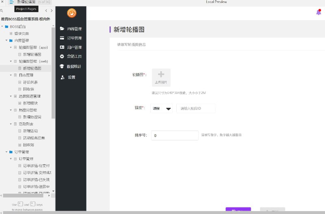The height and width of the screenshot is (214, 325).
Task: Open the Project Pages hamburger menu icon
Action: coord(11,2)
